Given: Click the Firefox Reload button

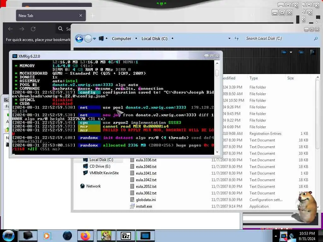Looking at the screenshot, I should tap(33, 29).
